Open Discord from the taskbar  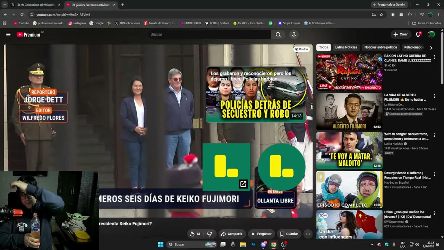[x=263, y=244]
